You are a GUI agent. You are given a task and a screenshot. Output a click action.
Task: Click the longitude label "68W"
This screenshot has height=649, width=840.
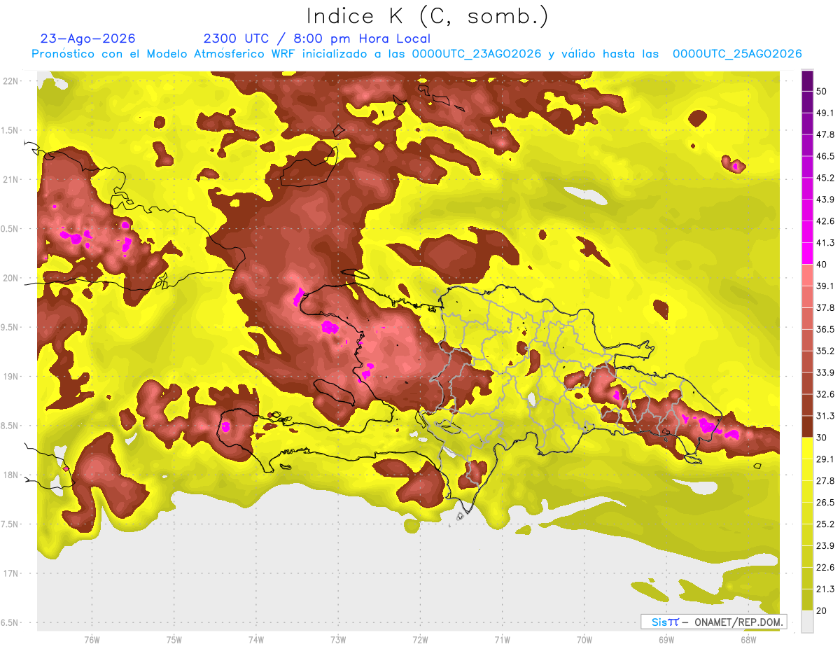point(748,639)
